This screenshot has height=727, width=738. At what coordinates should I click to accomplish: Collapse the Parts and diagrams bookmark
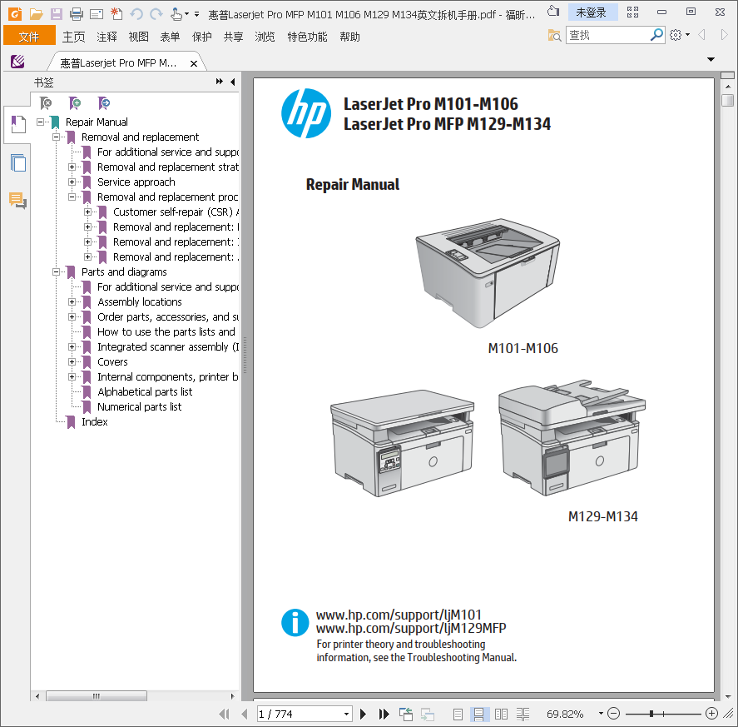click(56, 271)
